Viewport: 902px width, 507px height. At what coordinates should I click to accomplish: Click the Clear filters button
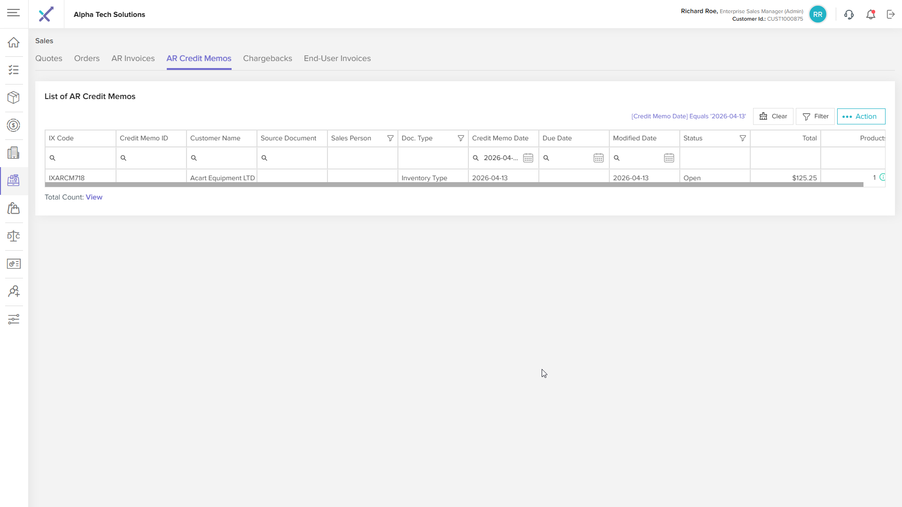click(773, 116)
